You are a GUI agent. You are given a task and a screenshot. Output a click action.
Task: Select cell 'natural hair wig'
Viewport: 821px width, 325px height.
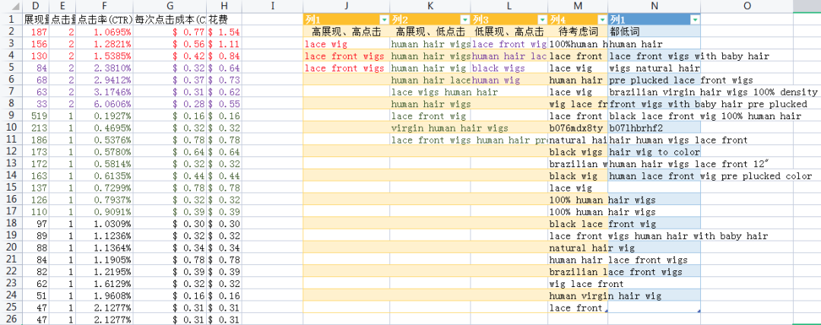click(578, 248)
